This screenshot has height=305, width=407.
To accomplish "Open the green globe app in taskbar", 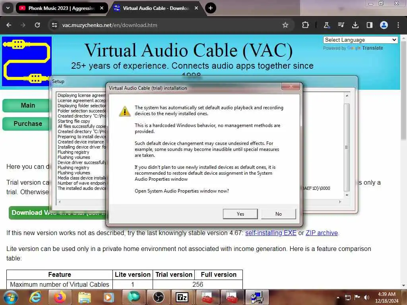I will click(x=133, y=297).
